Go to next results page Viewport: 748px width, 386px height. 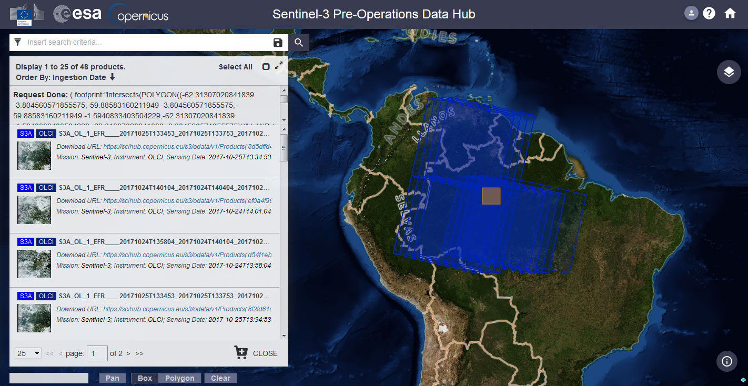(128, 353)
